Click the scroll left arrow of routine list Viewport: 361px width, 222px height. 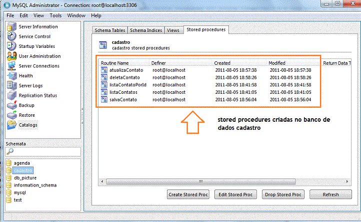pyautogui.click(x=102, y=182)
